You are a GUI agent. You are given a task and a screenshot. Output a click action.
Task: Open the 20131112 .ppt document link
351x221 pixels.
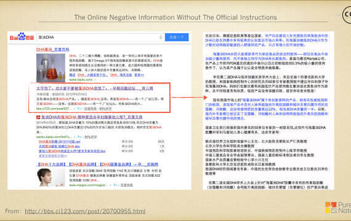point(59,142)
